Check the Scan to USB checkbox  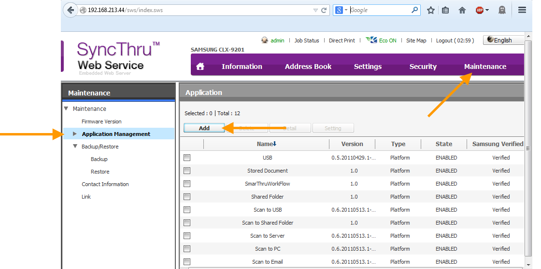click(x=187, y=210)
